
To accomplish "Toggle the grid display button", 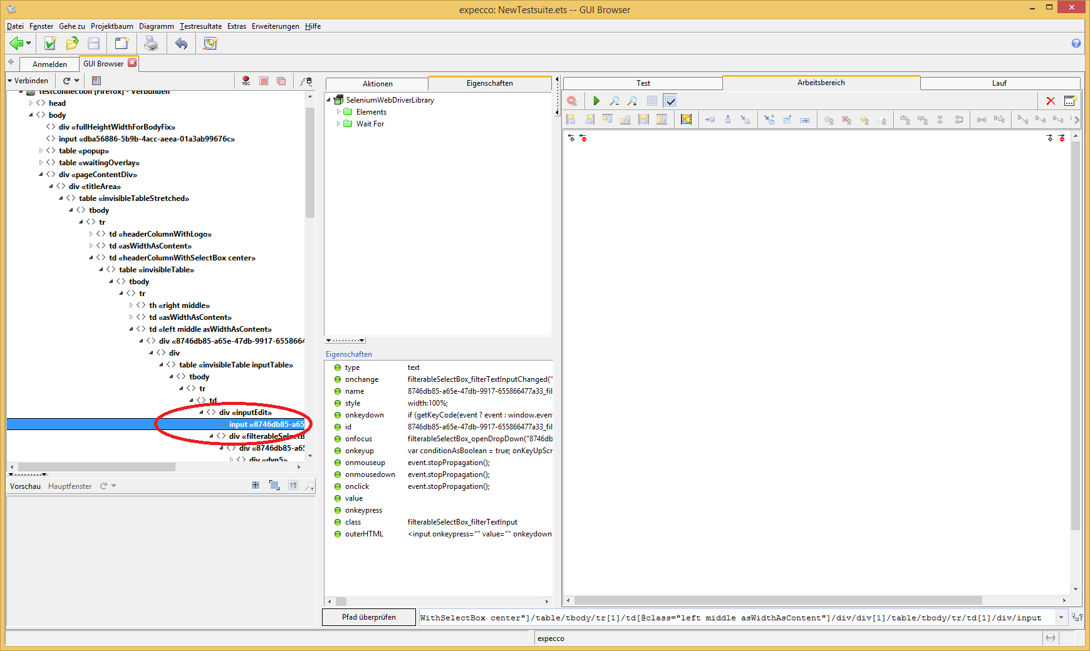I will (652, 101).
